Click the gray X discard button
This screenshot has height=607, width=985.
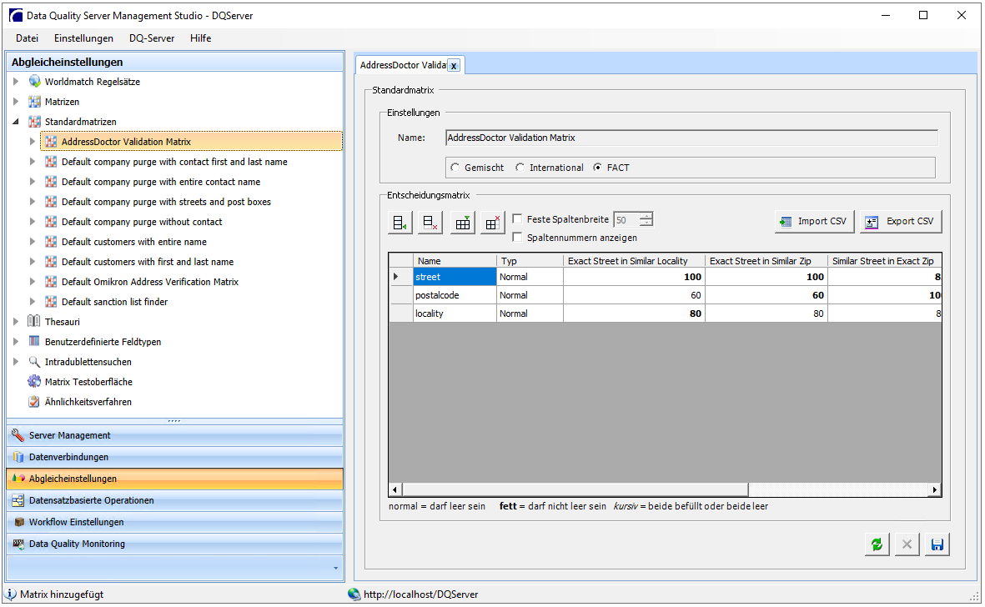(907, 544)
